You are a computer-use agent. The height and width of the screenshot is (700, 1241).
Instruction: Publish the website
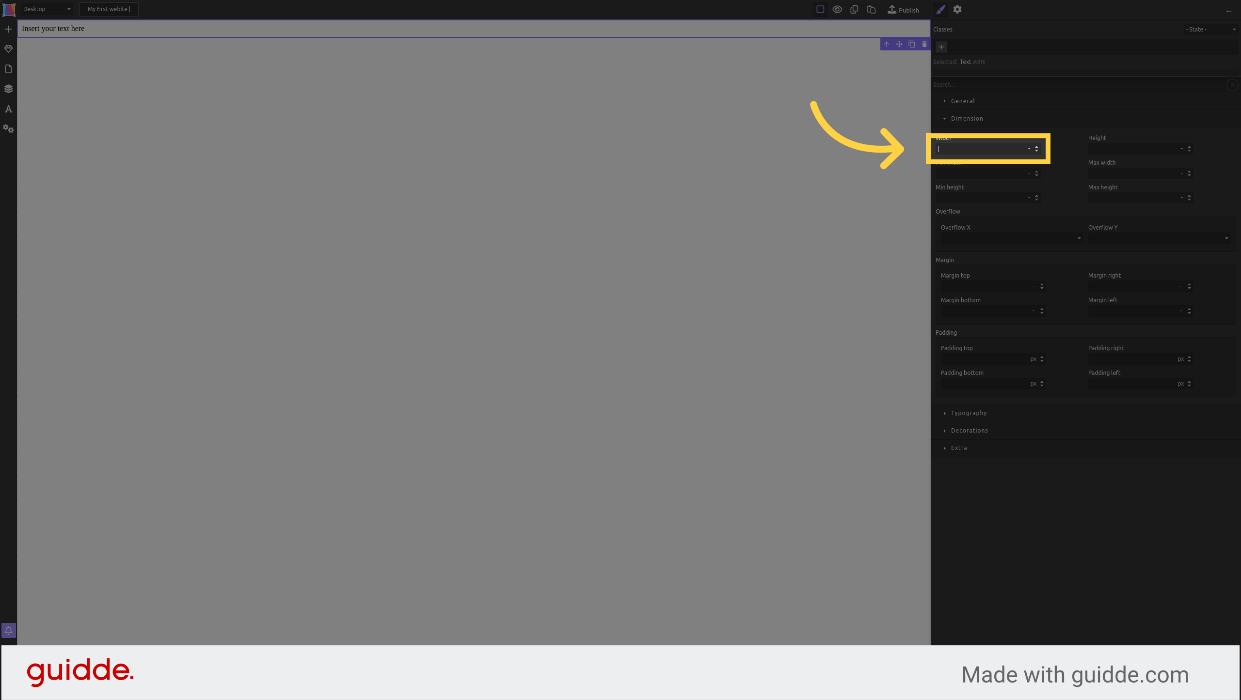903,10
